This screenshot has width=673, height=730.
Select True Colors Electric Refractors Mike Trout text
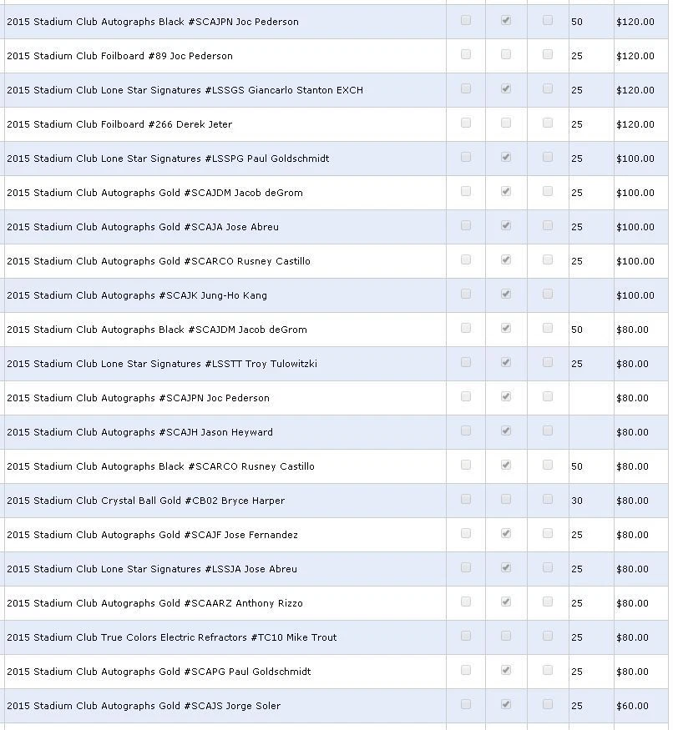point(171,637)
